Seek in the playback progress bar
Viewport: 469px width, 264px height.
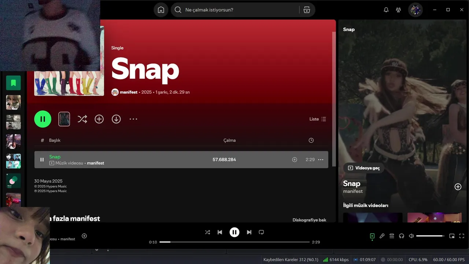click(234, 242)
